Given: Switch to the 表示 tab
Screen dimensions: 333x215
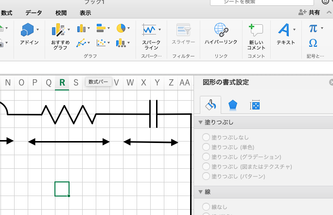Looking at the screenshot, I should [86, 13].
